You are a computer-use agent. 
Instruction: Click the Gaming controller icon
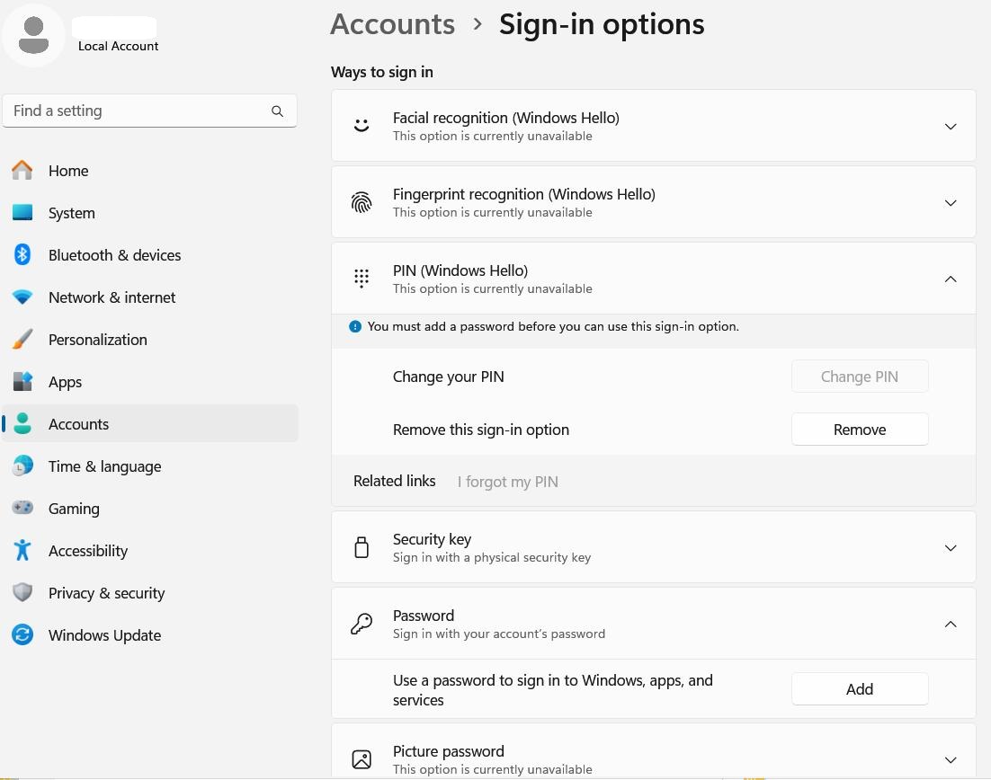22,508
